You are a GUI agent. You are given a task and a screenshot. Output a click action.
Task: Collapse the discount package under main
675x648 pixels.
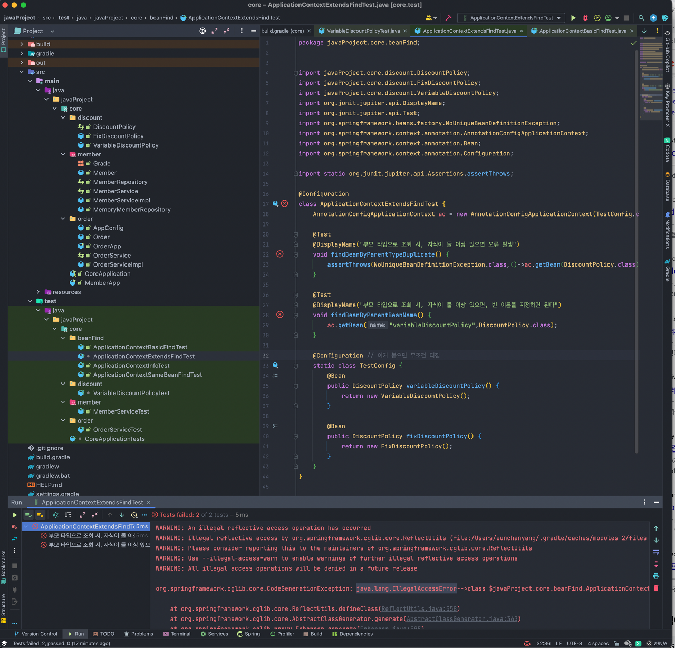pos(63,118)
